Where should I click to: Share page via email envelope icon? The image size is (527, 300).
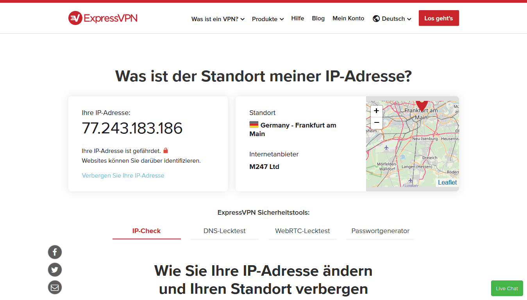point(55,288)
